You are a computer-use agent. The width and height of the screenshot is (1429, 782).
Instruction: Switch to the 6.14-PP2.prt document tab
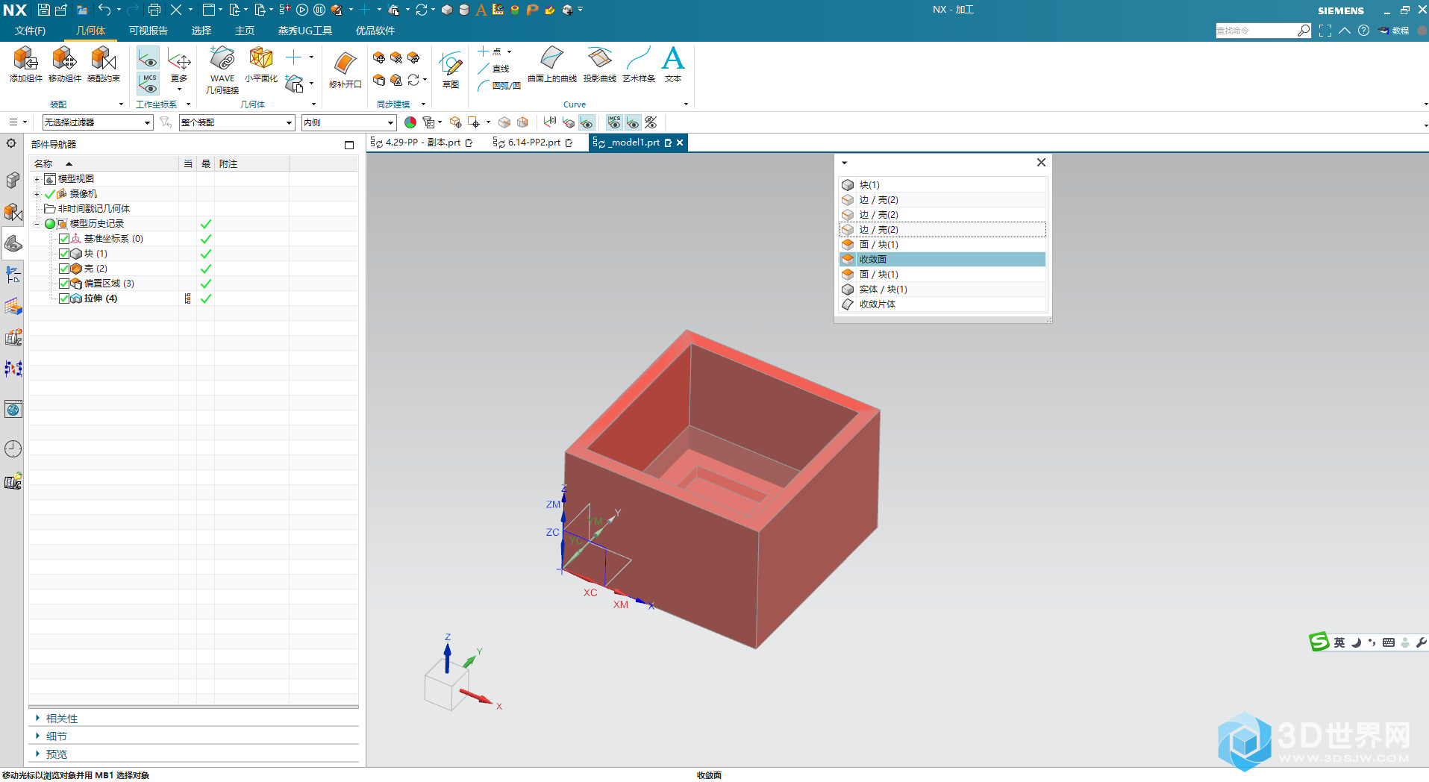coord(534,143)
